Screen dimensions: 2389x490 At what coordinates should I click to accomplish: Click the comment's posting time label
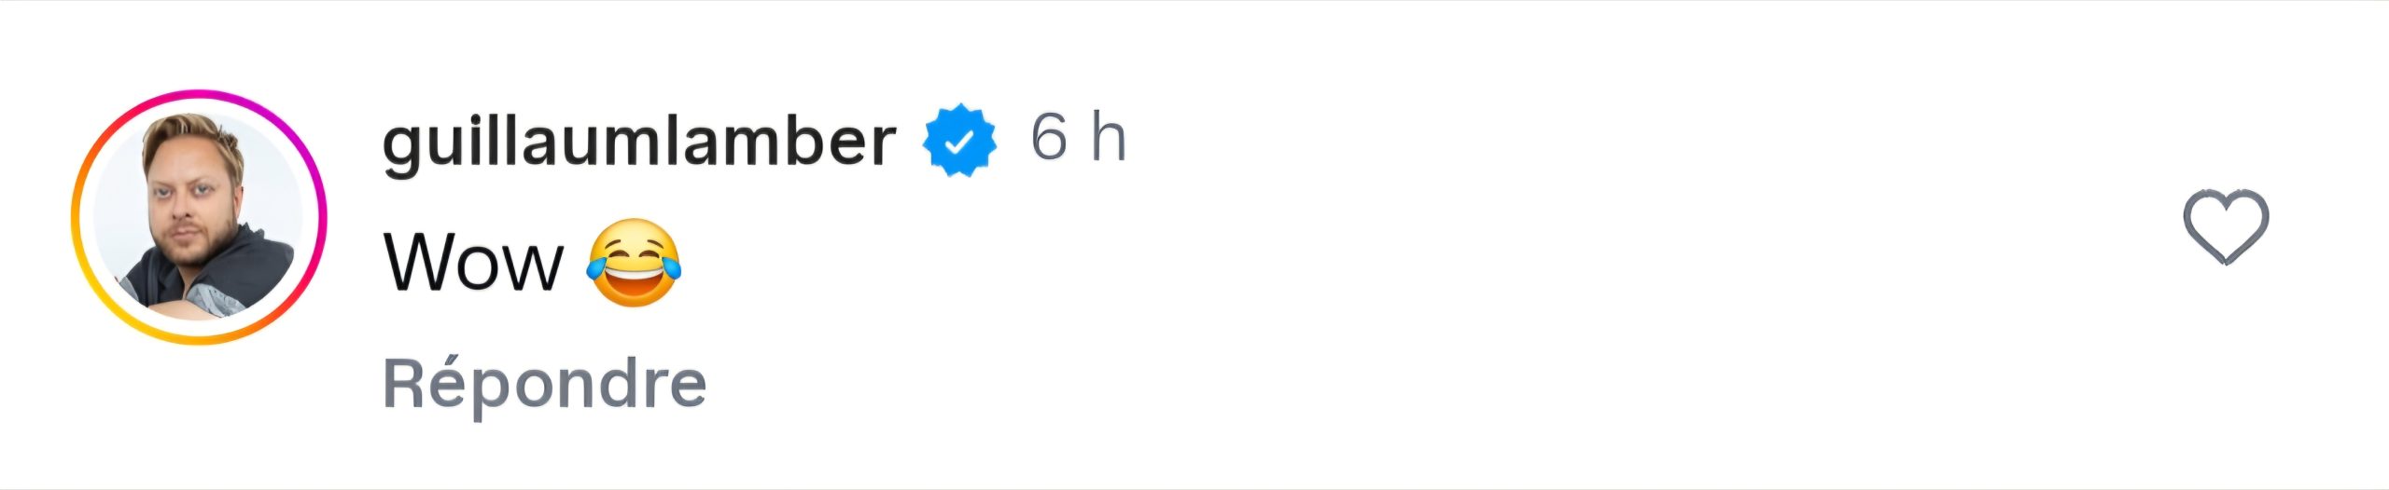click(1078, 139)
